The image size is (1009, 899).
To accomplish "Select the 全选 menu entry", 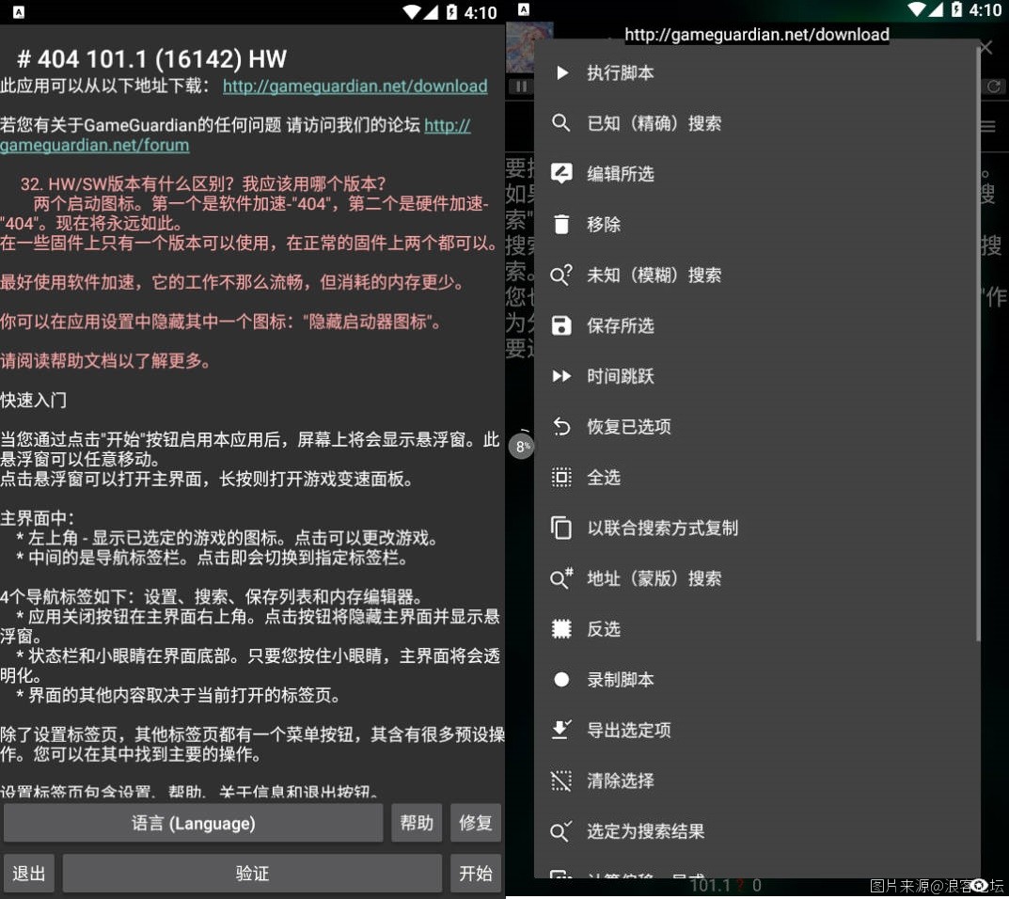I will click(756, 477).
